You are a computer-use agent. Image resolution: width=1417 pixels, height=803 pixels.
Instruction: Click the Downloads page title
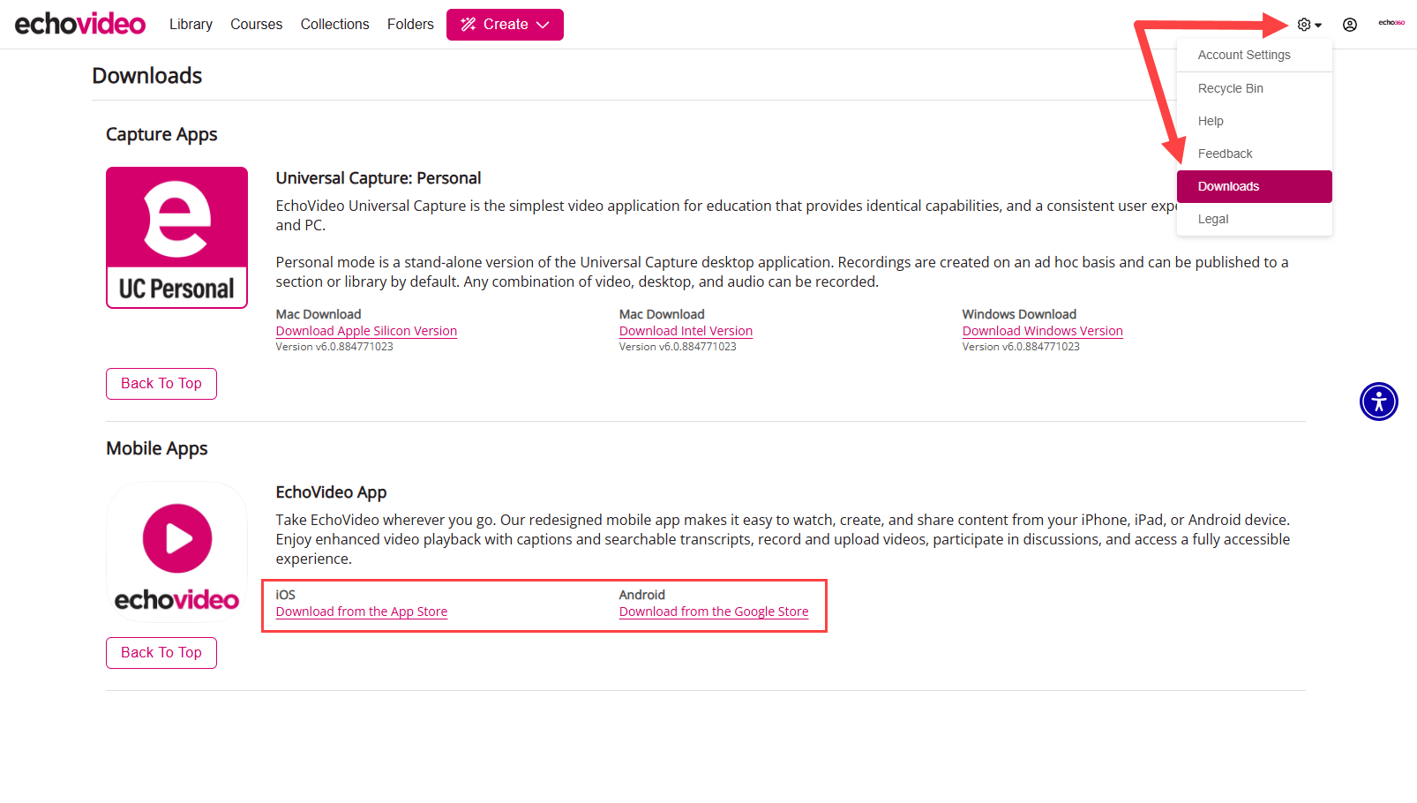pyautogui.click(x=147, y=76)
